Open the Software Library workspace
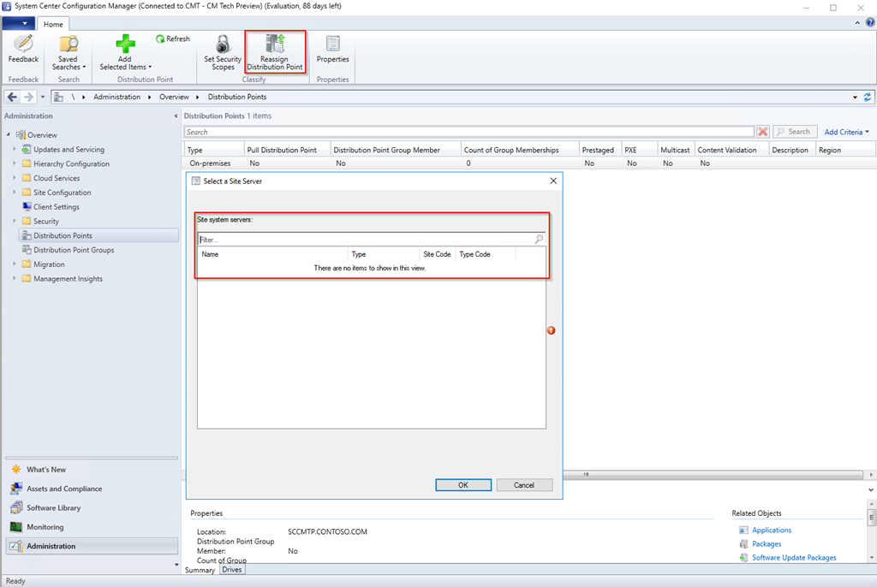 53,507
